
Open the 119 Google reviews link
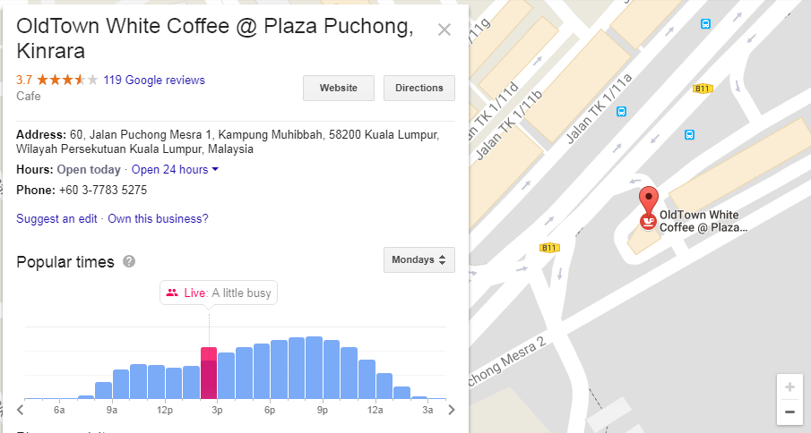(x=154, y=81)
